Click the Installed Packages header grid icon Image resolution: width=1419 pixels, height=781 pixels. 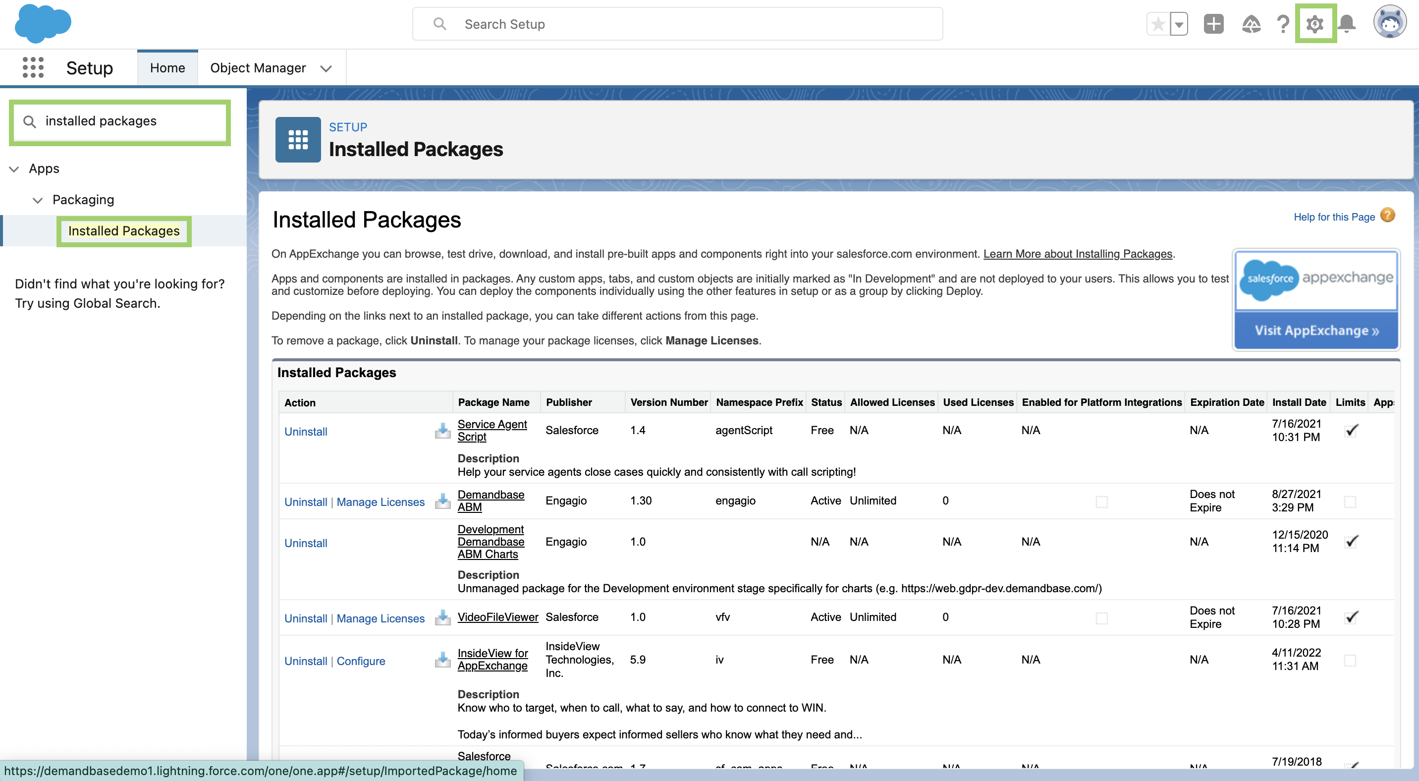(298, 139)
